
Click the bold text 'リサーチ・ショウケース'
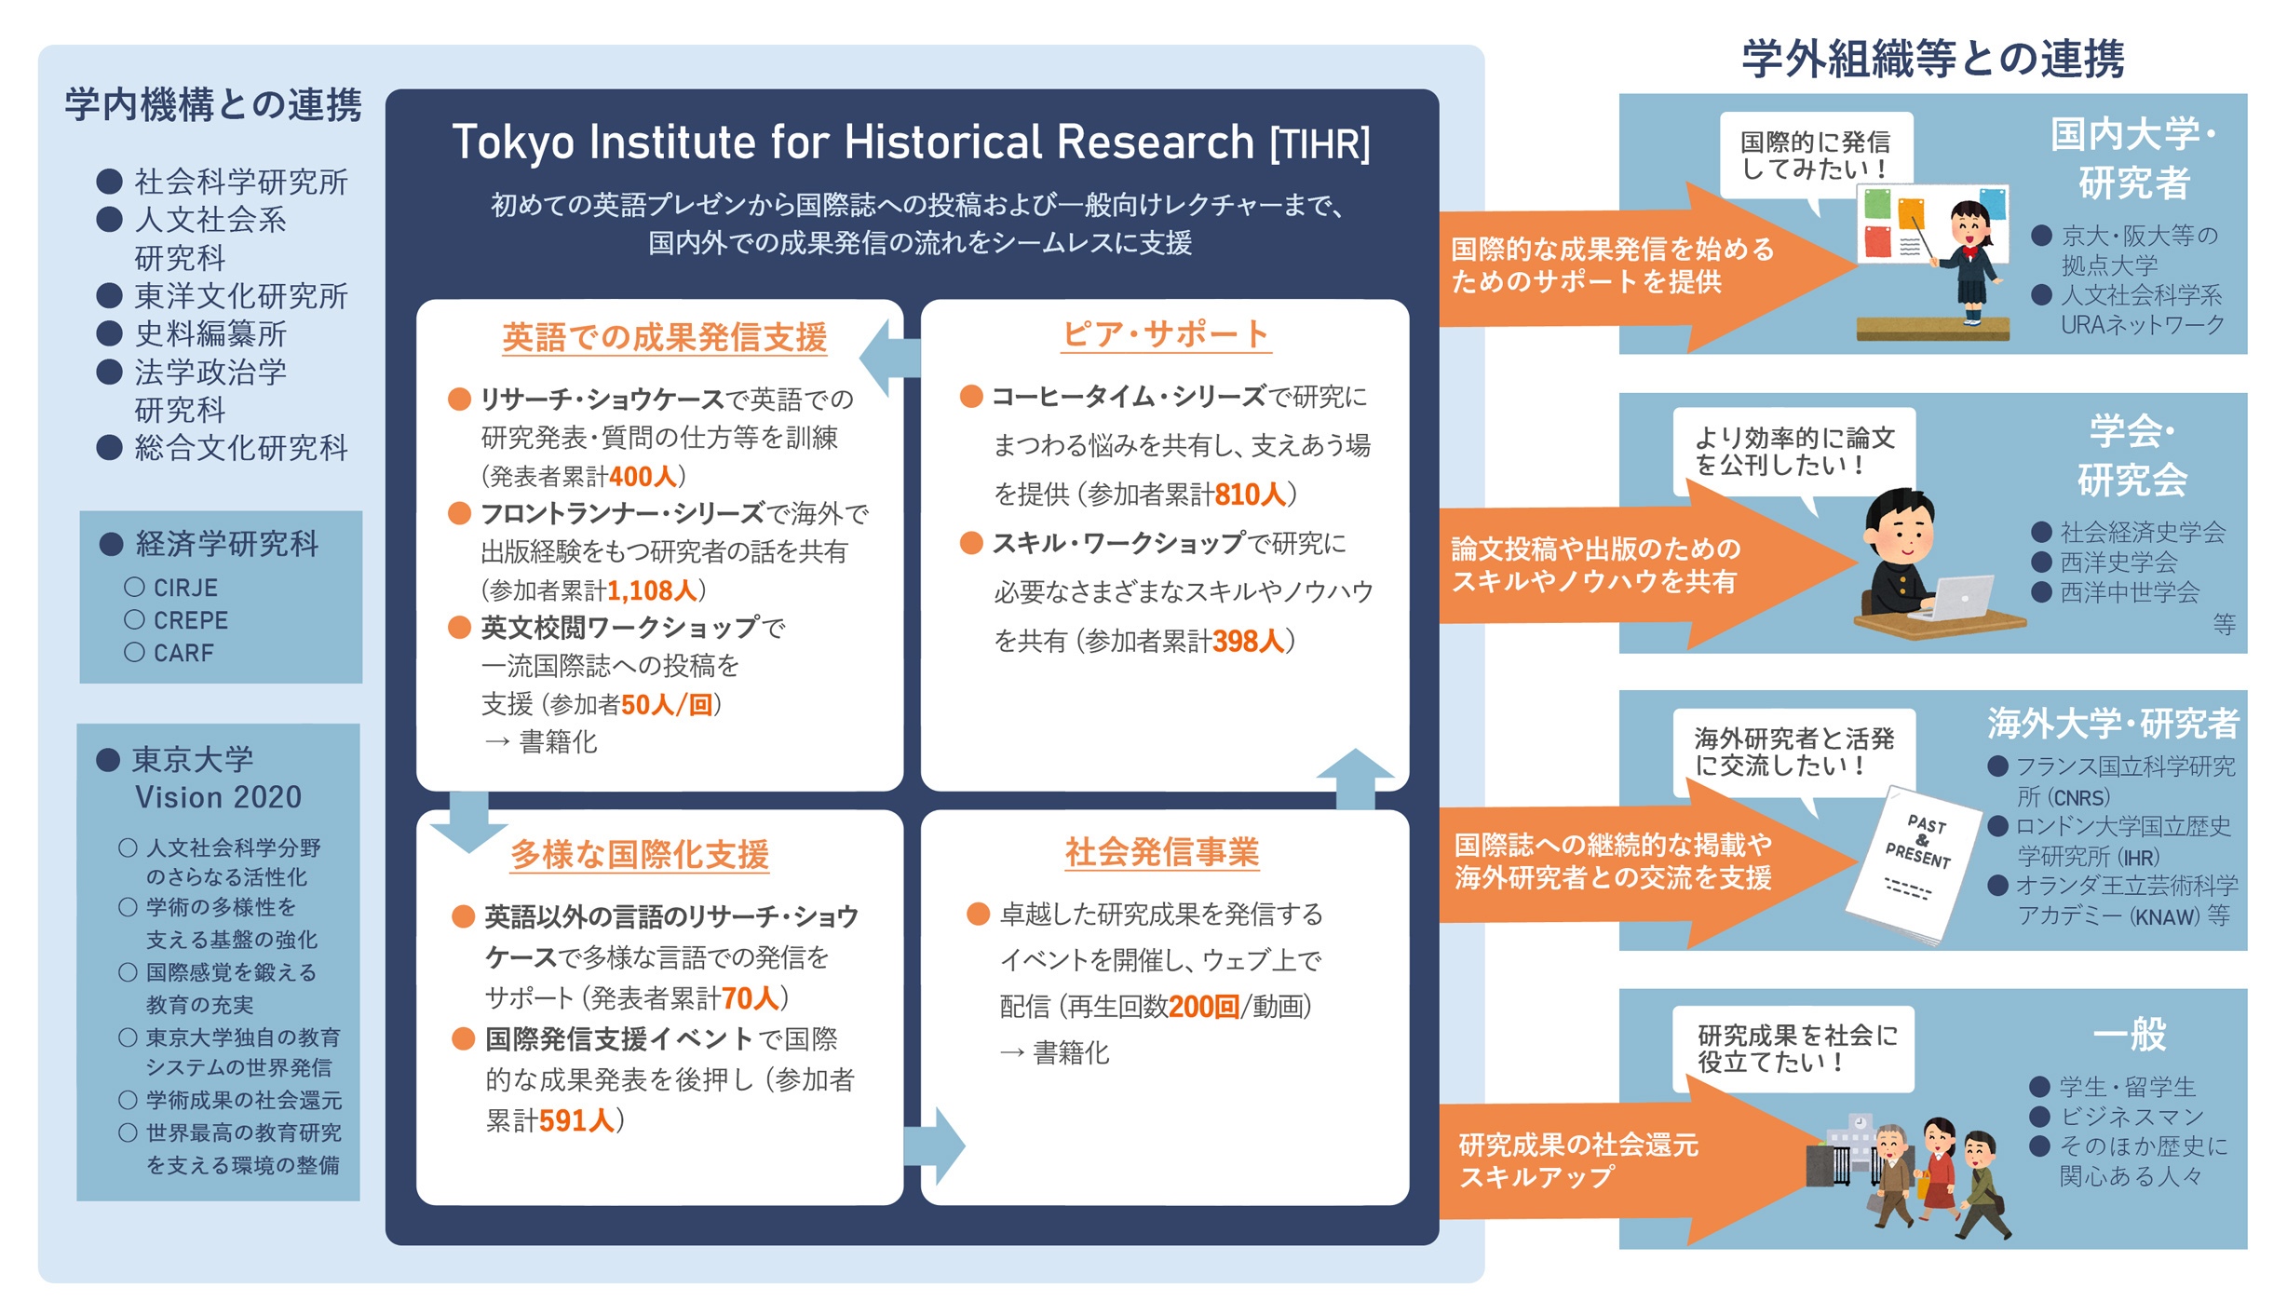pyautogui.click(x=602, y=400)
